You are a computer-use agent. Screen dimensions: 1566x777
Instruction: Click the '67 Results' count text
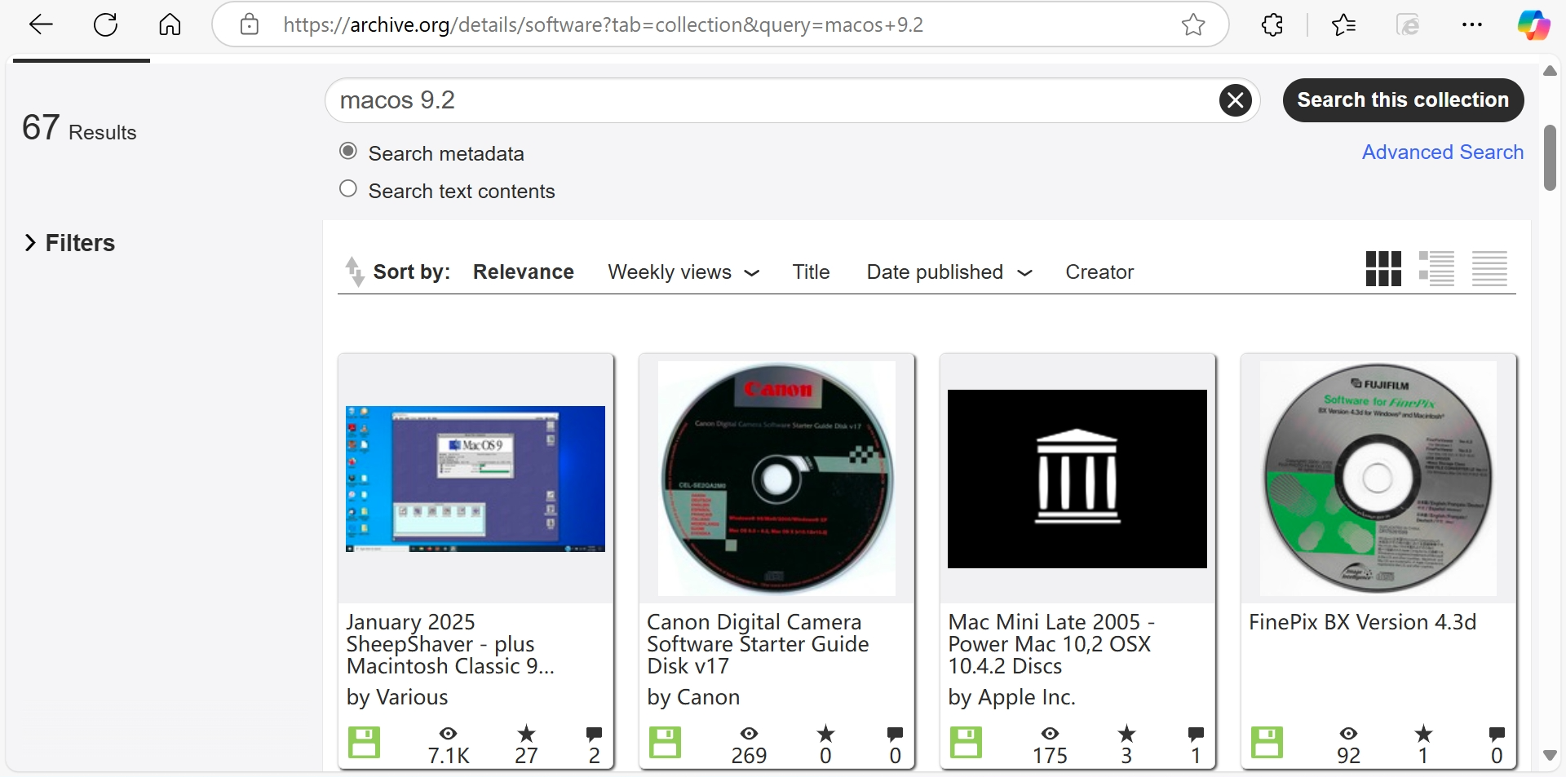tap(79, 128)
